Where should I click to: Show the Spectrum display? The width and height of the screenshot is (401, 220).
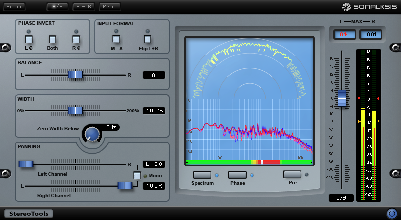pyautogui.click(x=201, y=175)
